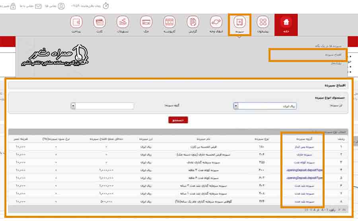Image resolution: width=358 pixels, height=221 pixels.
Task: Click the user profile icon in header
Action: (61, 6)
